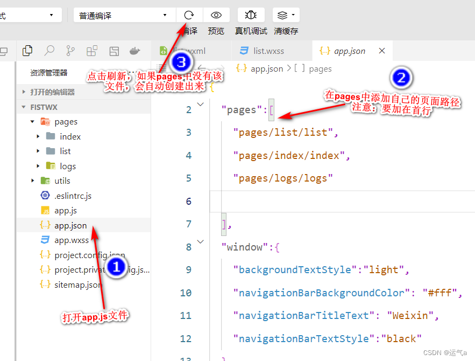Image resolution: width=475 pixels, height=361 pixels.
Task: Click the simulator device icon at far left
Action: [4, 51]
